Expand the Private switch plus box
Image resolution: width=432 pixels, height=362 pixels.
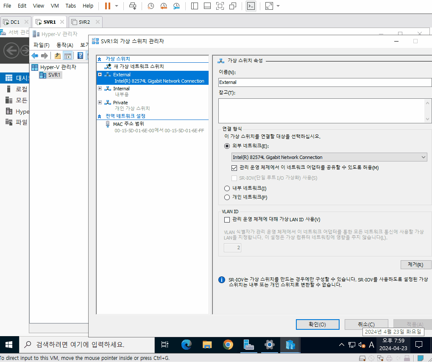tap(100, 103)
